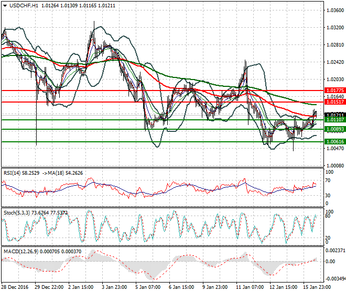Click the 1.0360 label on price axis
The width and height of the screenshot is (346, 293).
pyautogui.click(x=333, y=10)
